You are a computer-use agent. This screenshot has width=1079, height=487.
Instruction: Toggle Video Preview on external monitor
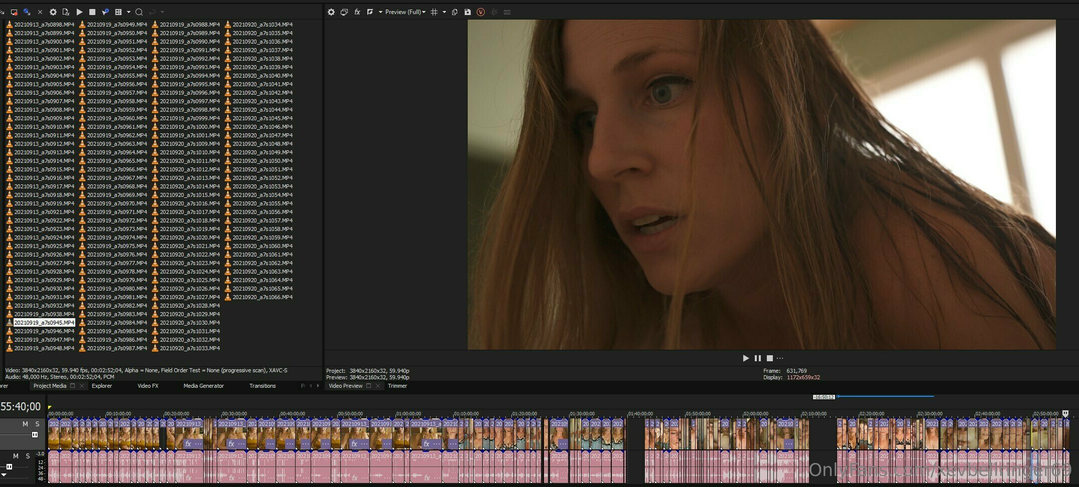(344, 12)
